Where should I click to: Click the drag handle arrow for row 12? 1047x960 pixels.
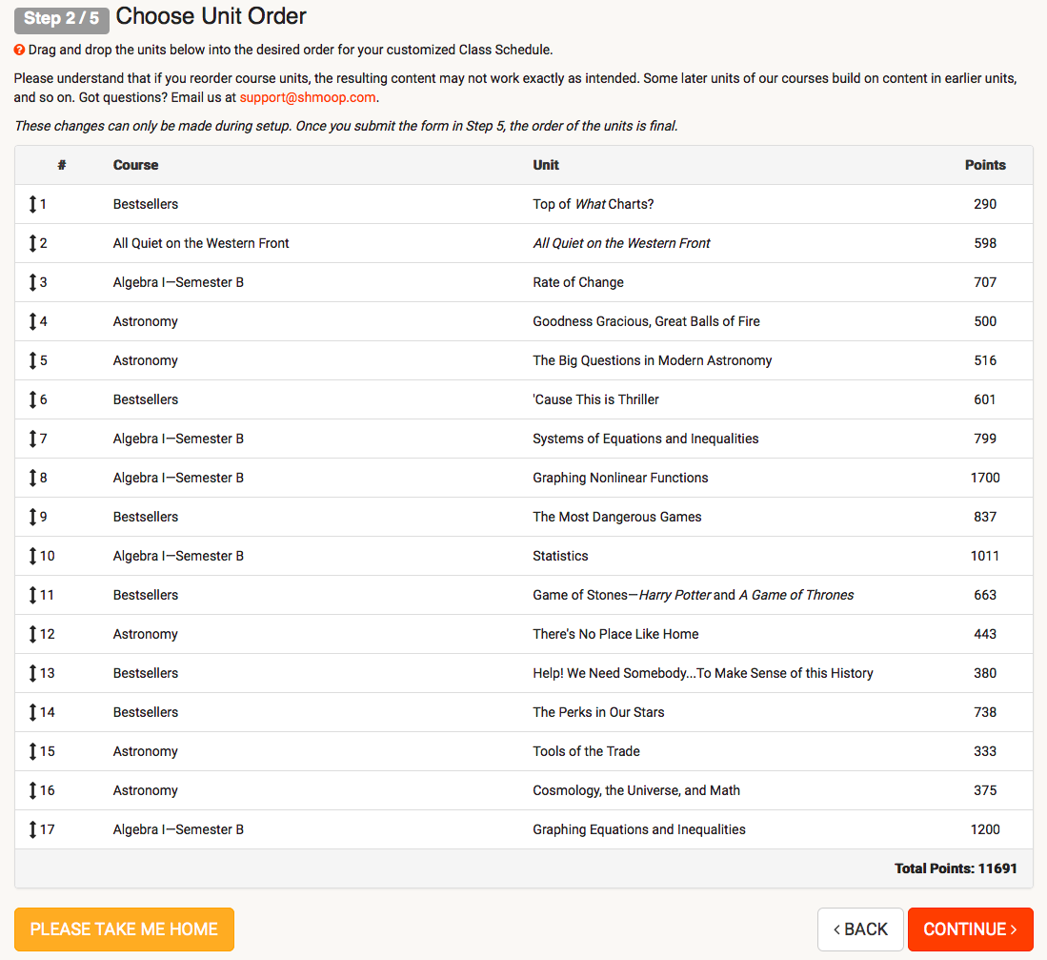[x=32, y=634]
